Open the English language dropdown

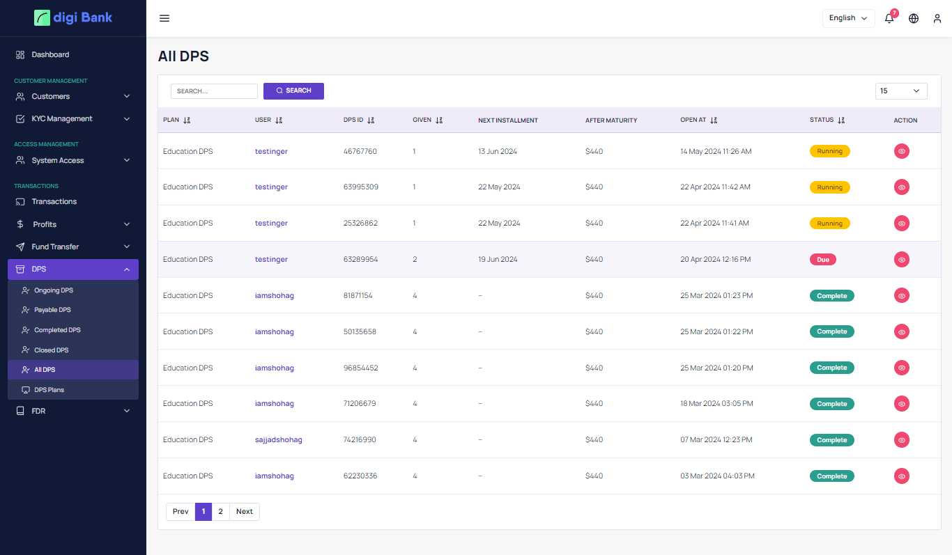tap(848, 18)
